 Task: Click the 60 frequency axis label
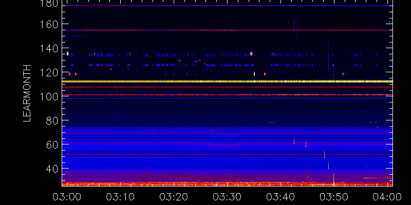52,145
